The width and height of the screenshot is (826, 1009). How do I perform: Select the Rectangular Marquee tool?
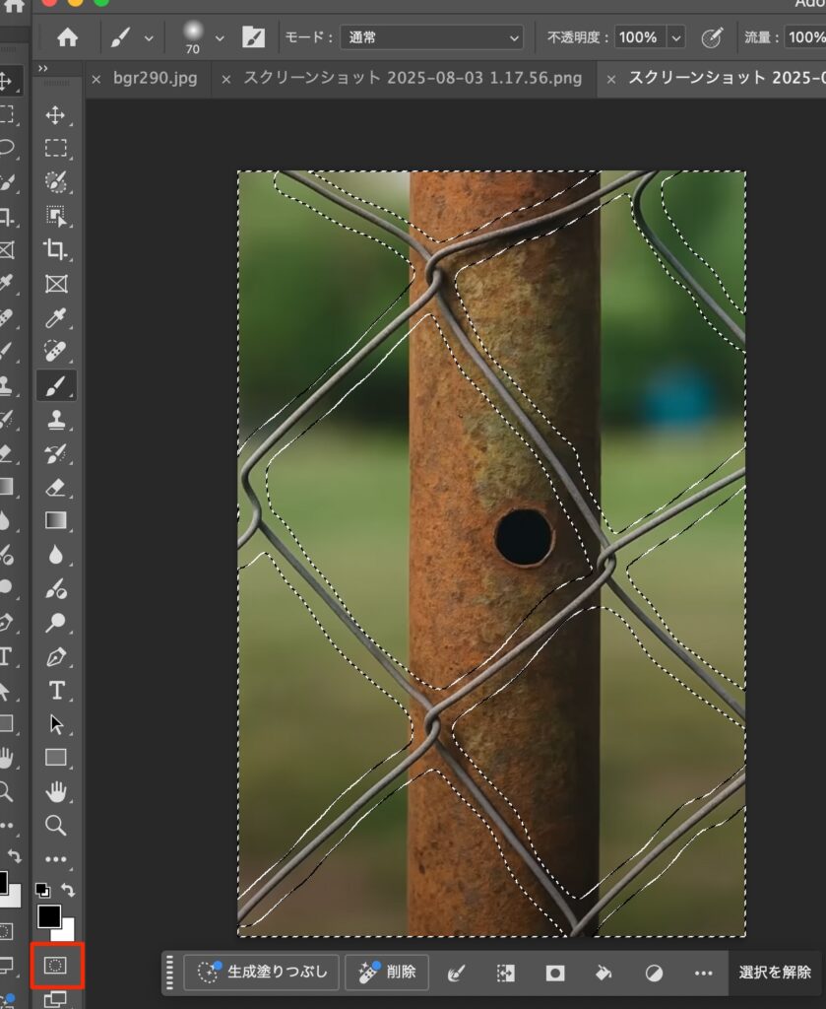56,149
